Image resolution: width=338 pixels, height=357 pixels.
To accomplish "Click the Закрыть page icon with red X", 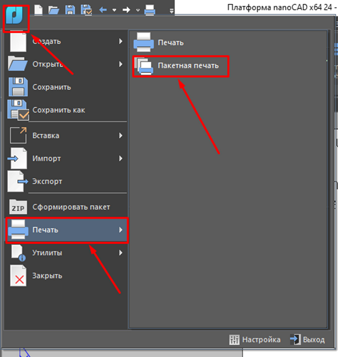I will coord(18,276).
